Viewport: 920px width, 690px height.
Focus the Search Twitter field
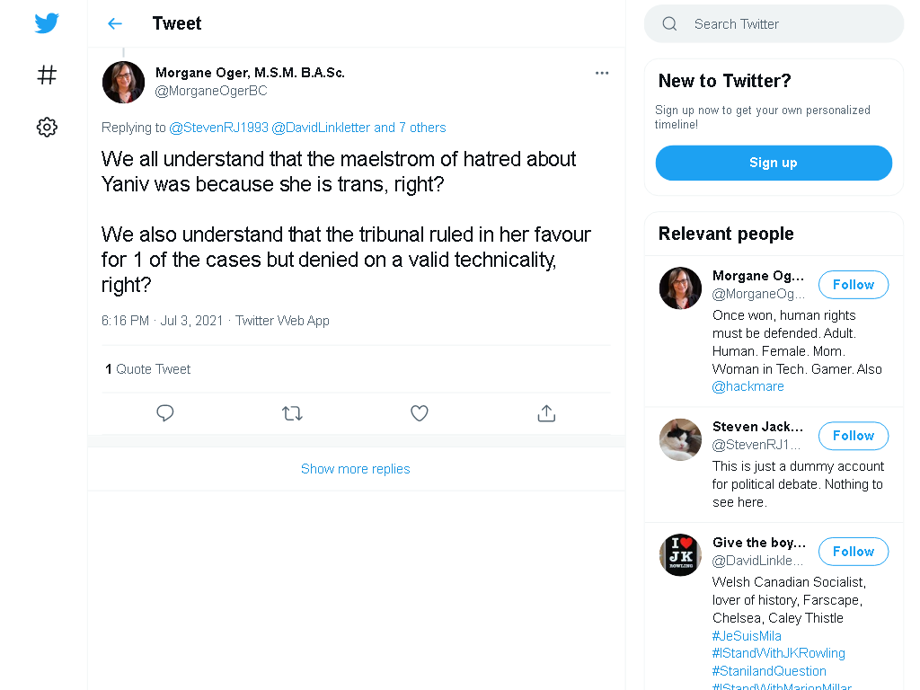[774, 24]
